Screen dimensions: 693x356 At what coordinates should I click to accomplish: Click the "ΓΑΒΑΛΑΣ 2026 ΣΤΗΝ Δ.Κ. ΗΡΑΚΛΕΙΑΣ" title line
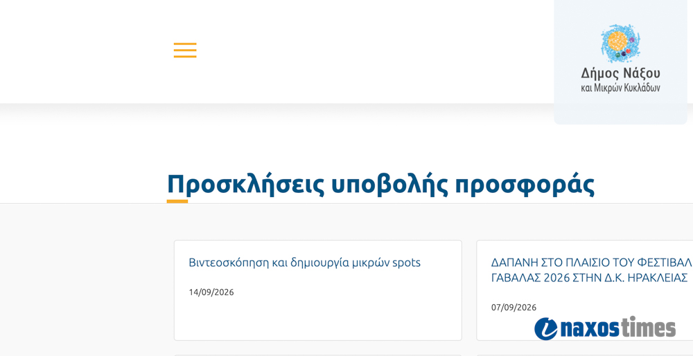590,278
